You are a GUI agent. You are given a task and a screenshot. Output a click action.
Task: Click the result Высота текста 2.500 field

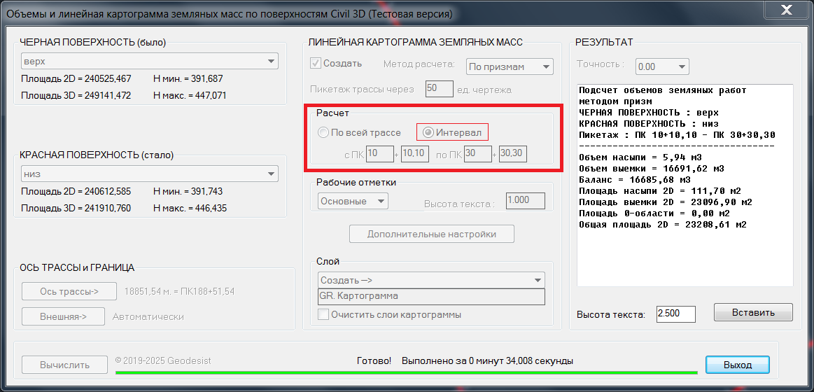[675, 314]
